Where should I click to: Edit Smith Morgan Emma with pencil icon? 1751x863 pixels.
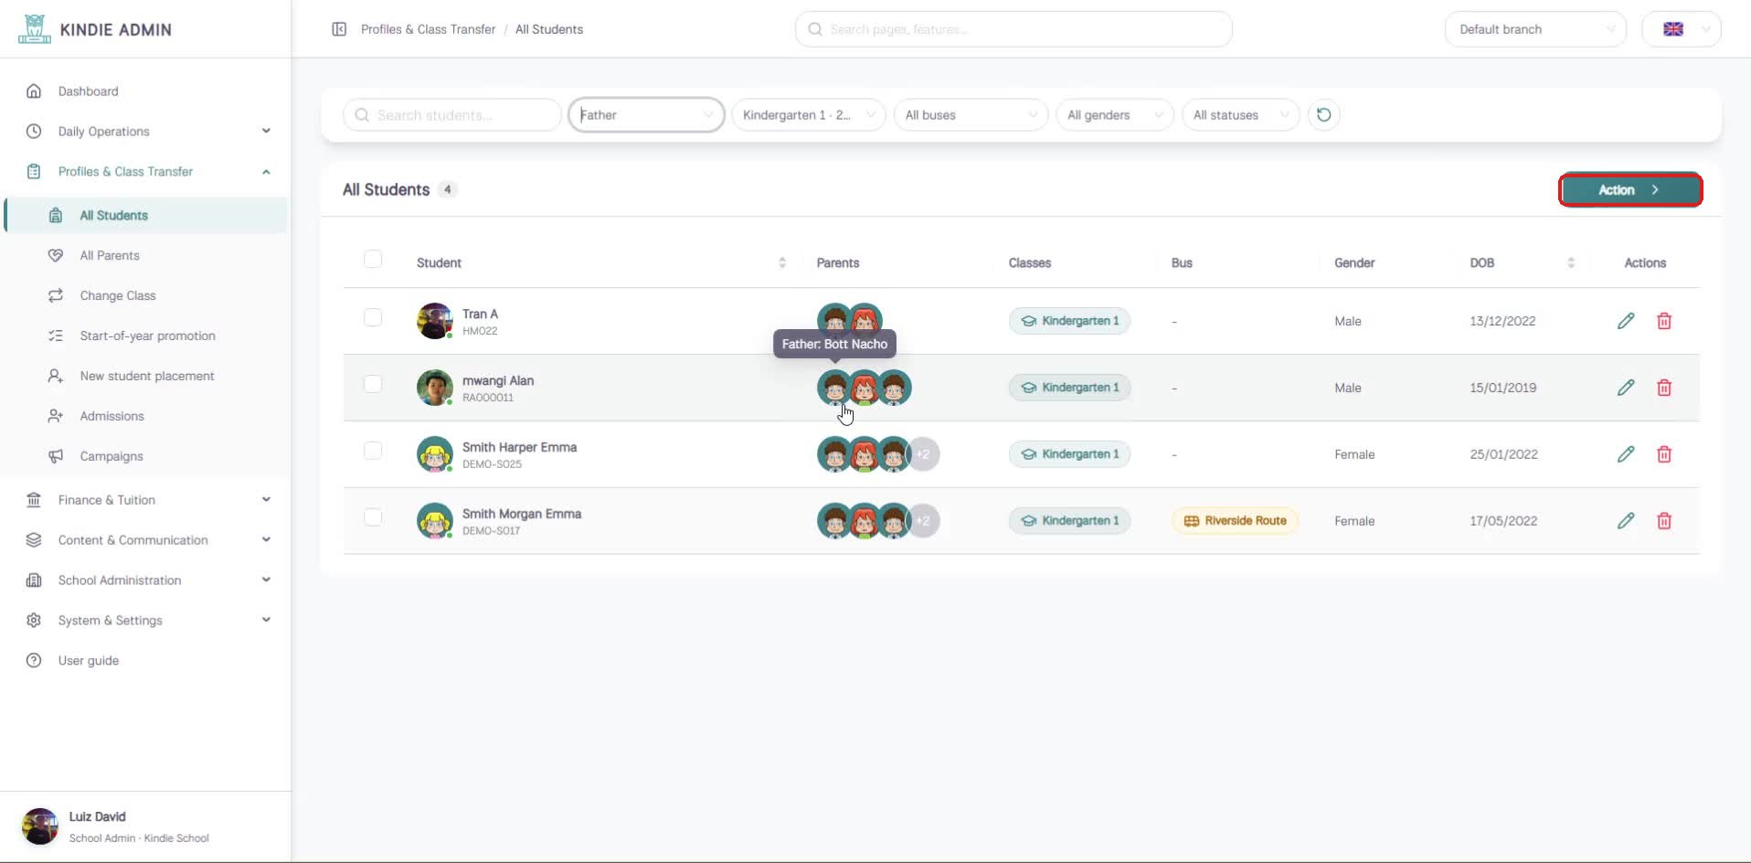point(1626,521)
